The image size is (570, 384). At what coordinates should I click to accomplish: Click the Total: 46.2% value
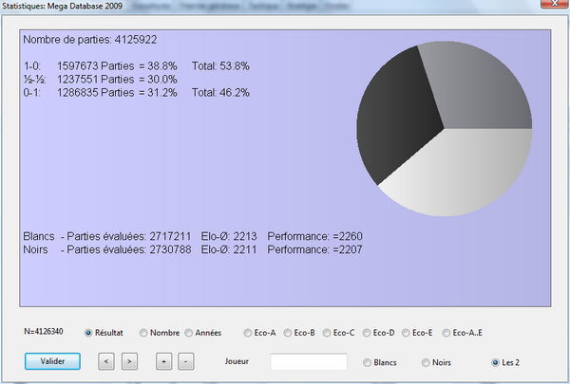220,93
